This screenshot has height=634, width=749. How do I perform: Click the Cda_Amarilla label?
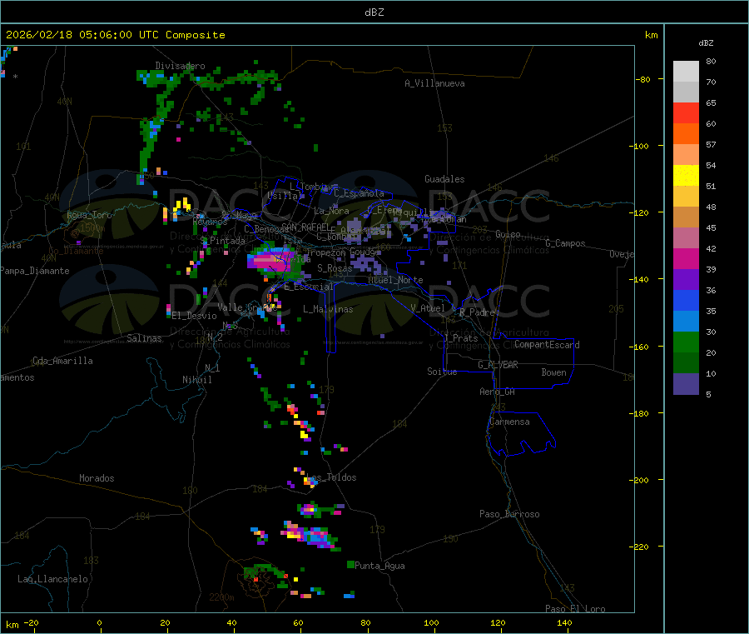(x=62, y=361)
